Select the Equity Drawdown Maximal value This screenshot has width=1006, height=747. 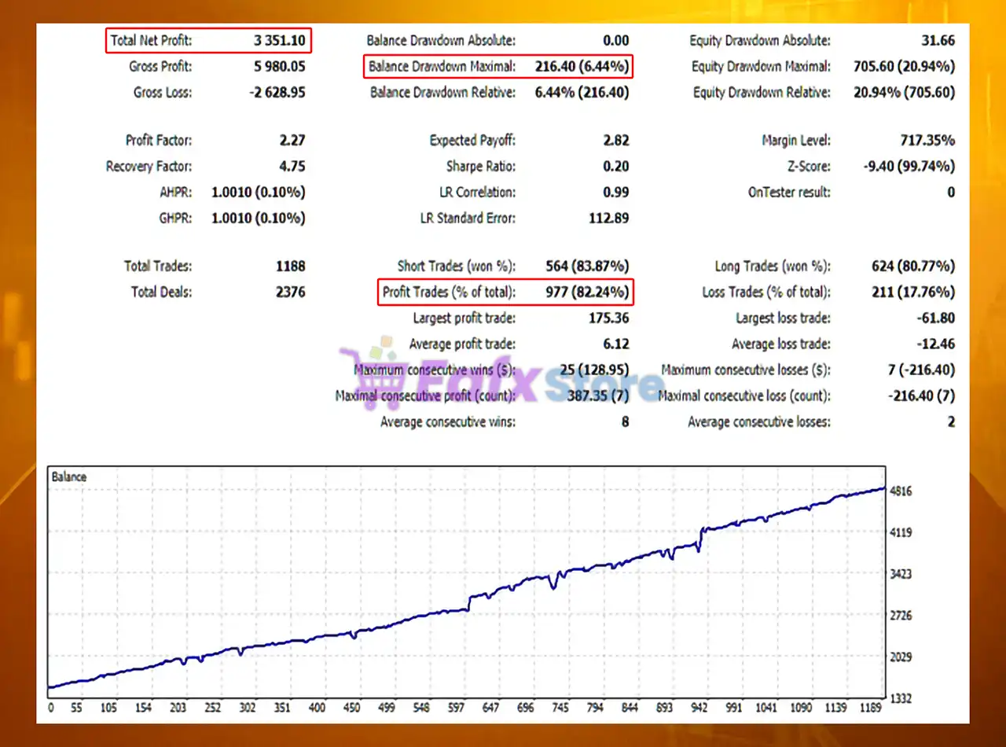click(x=904, y=67)
